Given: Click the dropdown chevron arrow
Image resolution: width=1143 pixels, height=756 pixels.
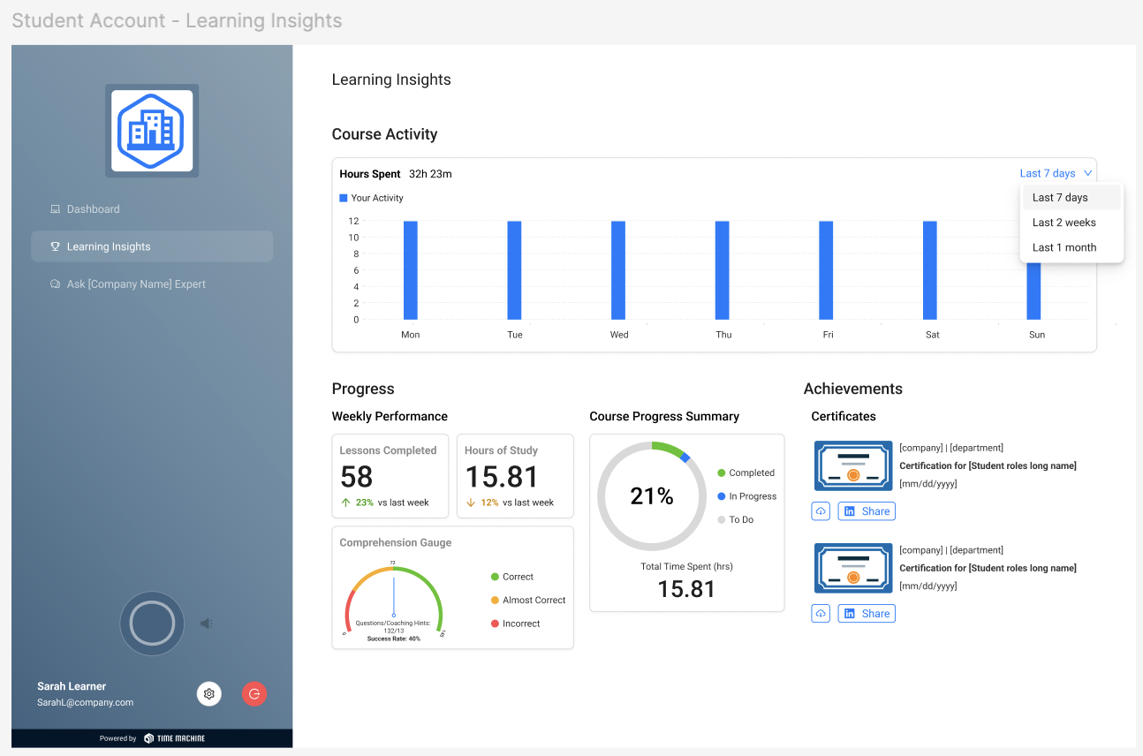Looking at the screenshot, I should coord(1087,173).
